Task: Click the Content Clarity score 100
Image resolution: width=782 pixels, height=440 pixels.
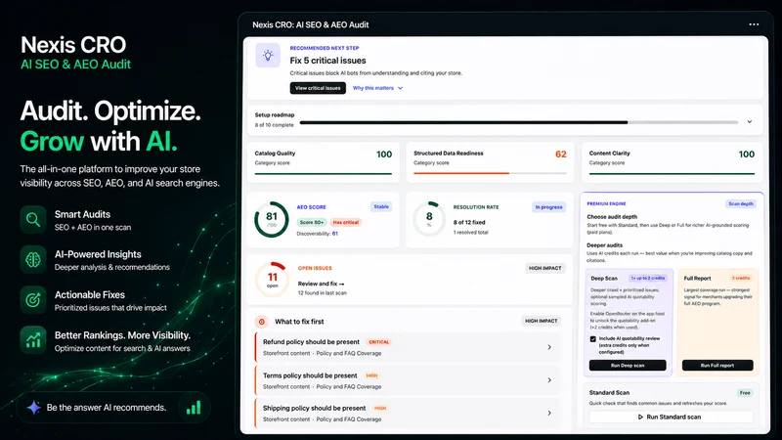Action: coord(746,154)
